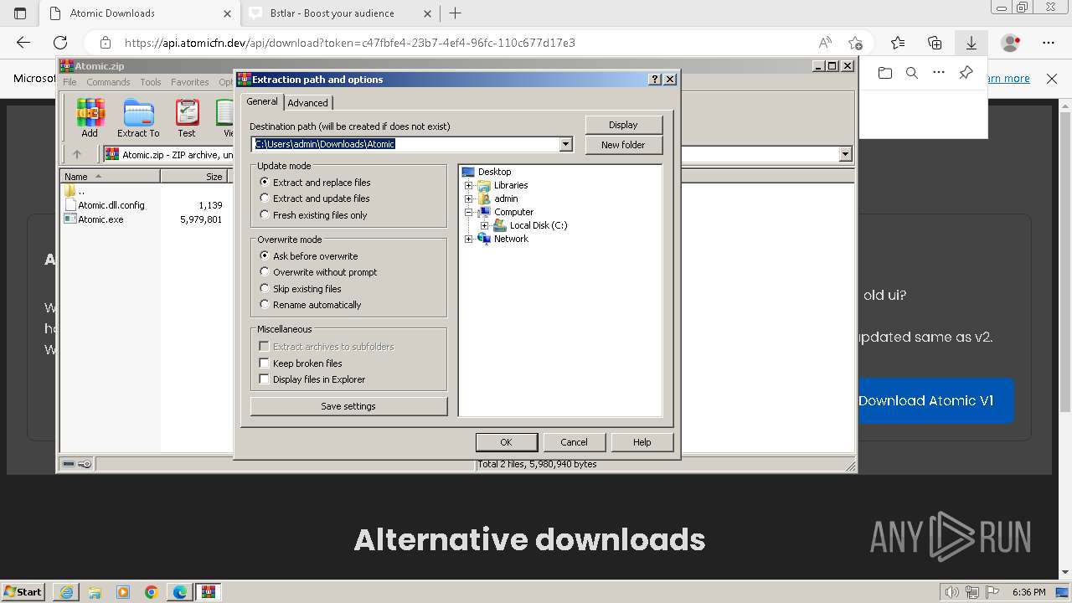Open WinRAR Tools menu
1072x603 pixels.
click(x=151, y=82)
